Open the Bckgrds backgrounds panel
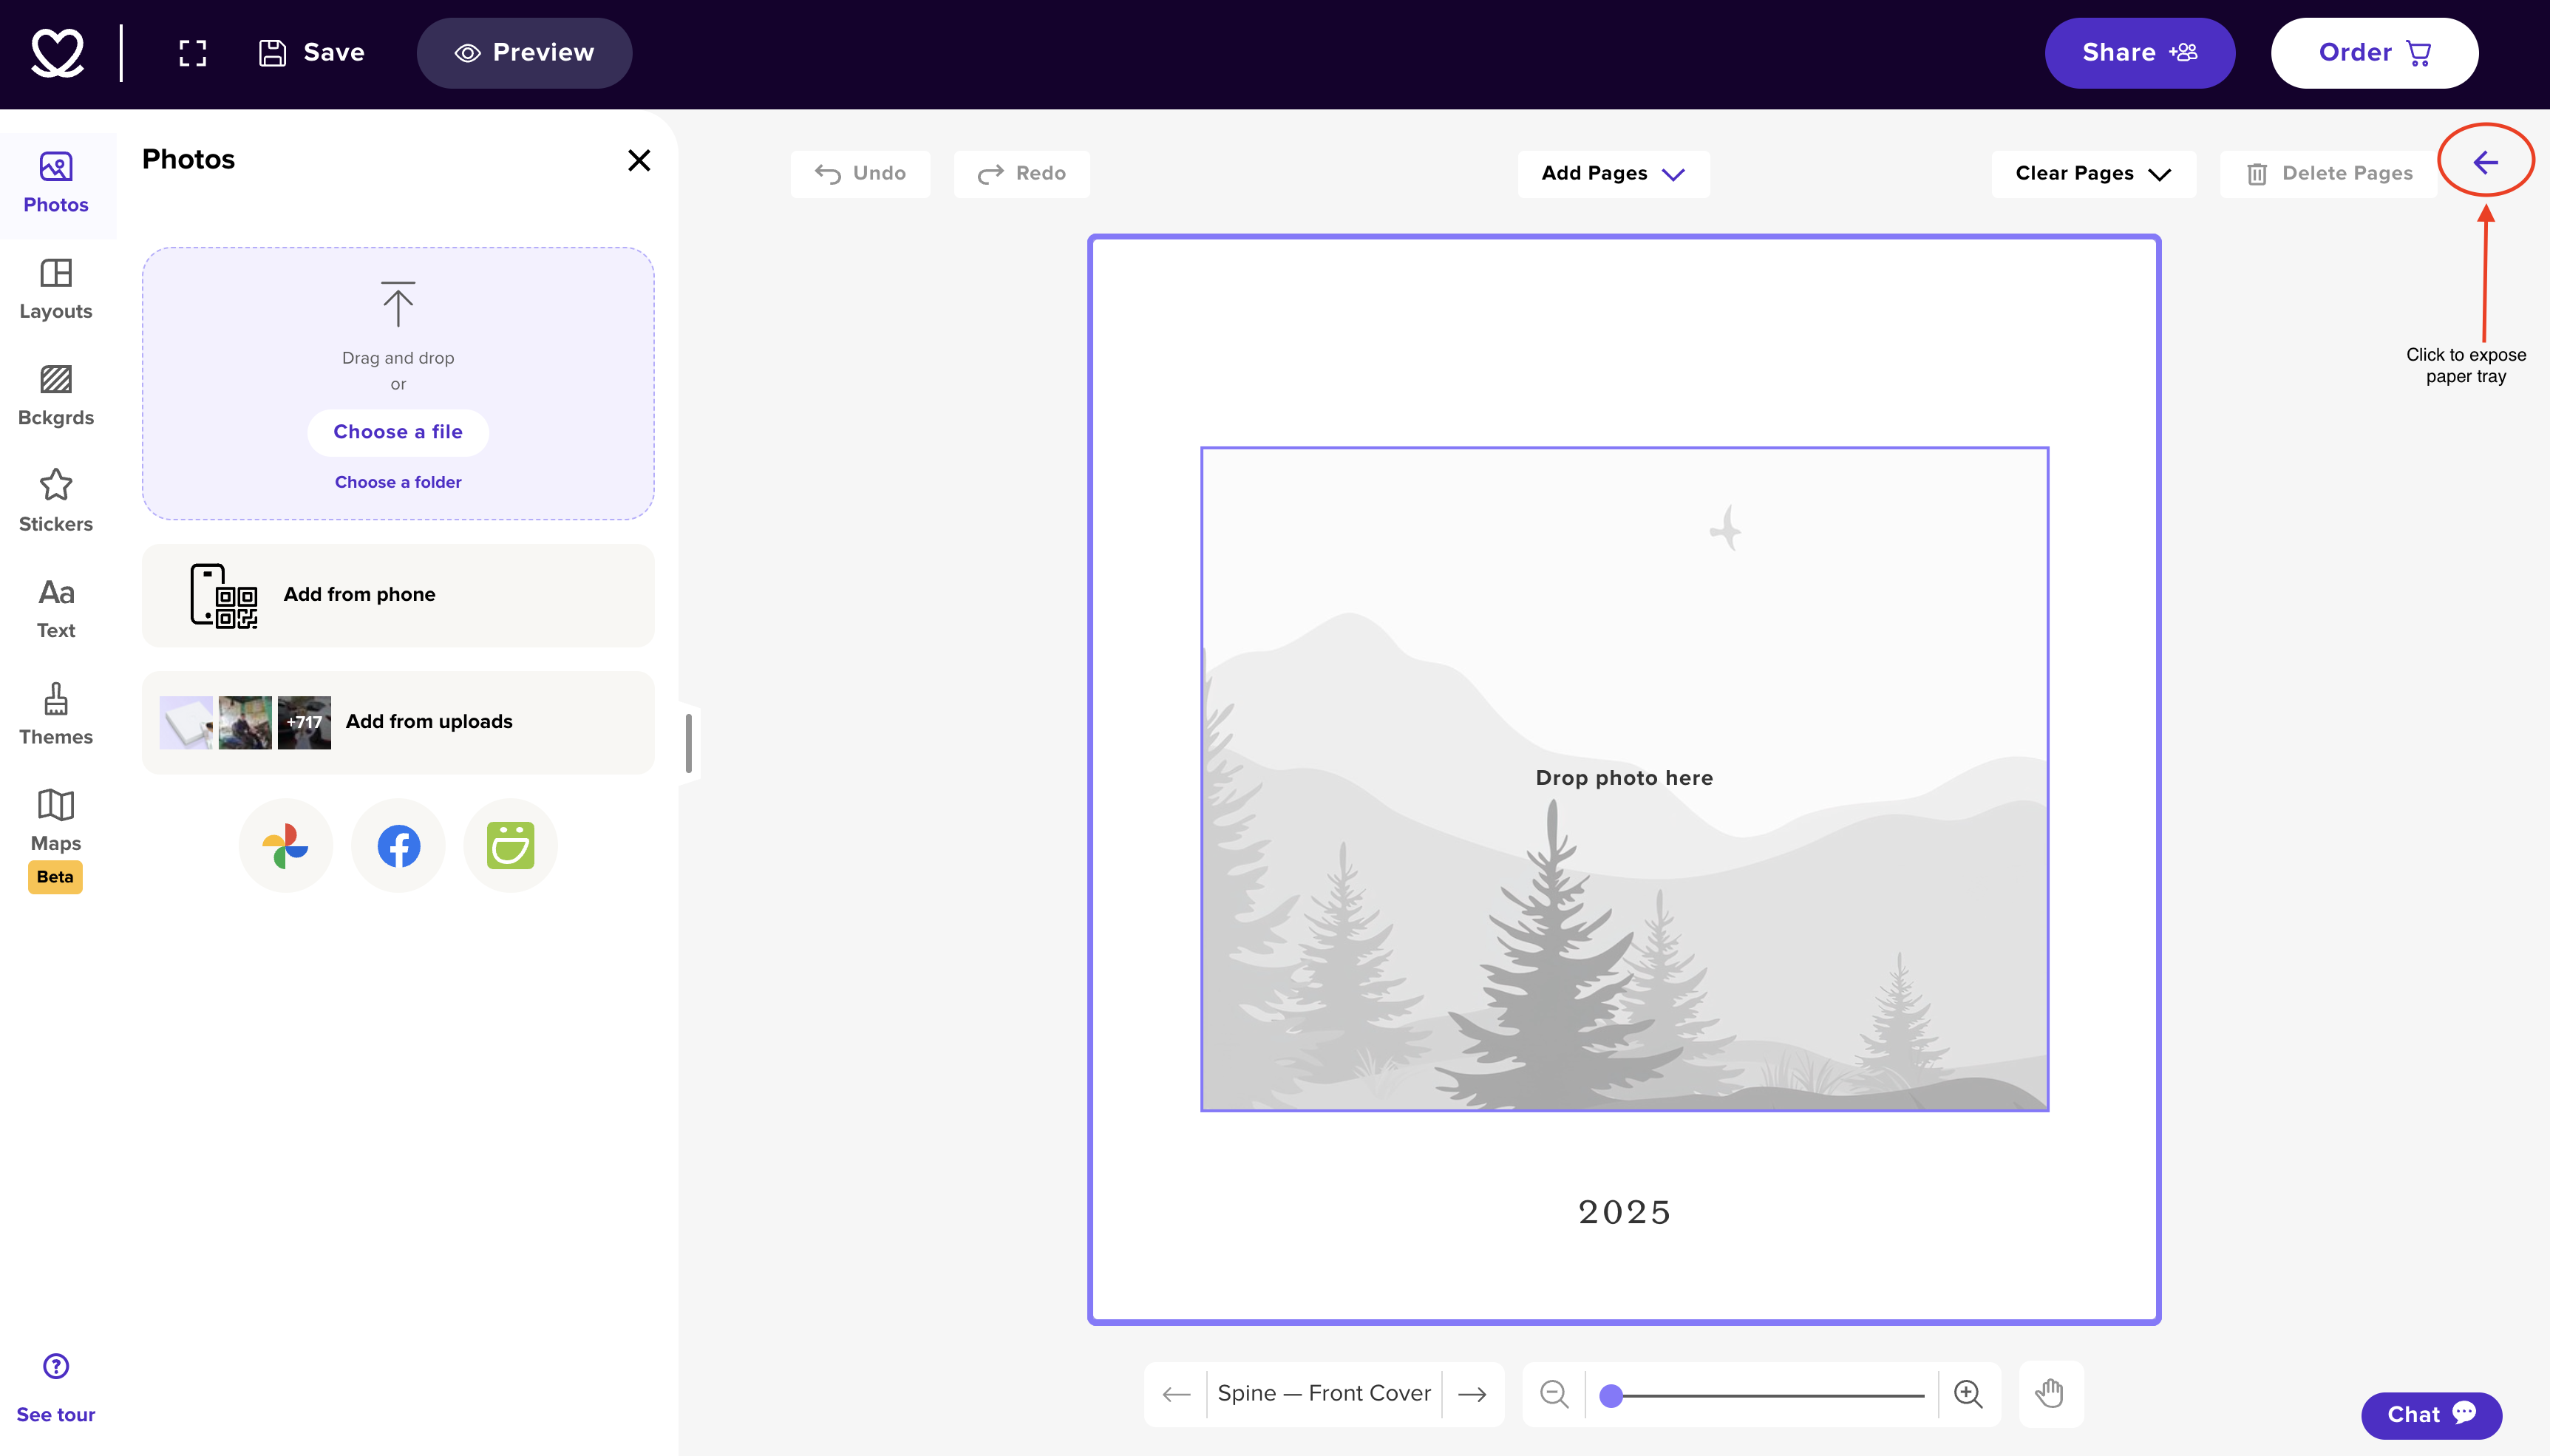This screenshot has width=2550, height=1456. pyautogui.click(x=56, y=396)
